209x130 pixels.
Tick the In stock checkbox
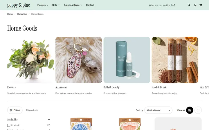pyautogui.click(x=9, y=125)
